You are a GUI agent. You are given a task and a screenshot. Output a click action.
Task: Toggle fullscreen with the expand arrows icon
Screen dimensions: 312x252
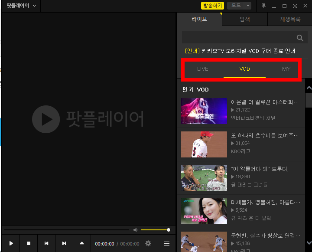coord(295,6)
